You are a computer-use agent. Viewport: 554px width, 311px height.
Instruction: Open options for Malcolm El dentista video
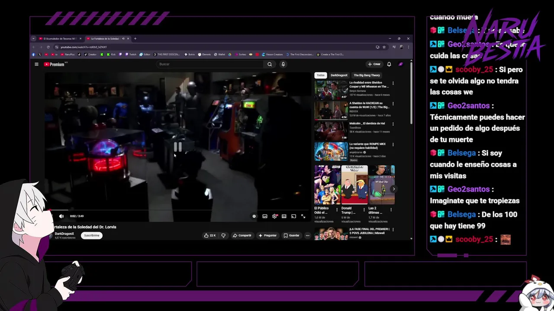(393, 124)
